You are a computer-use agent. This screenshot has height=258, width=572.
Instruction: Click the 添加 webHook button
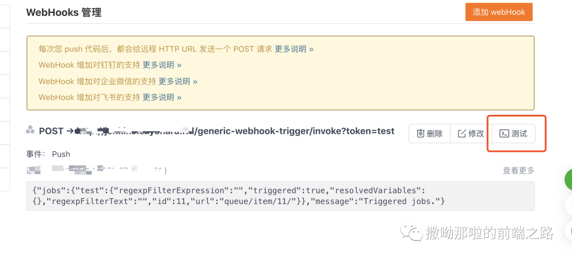tap(498, 12)
